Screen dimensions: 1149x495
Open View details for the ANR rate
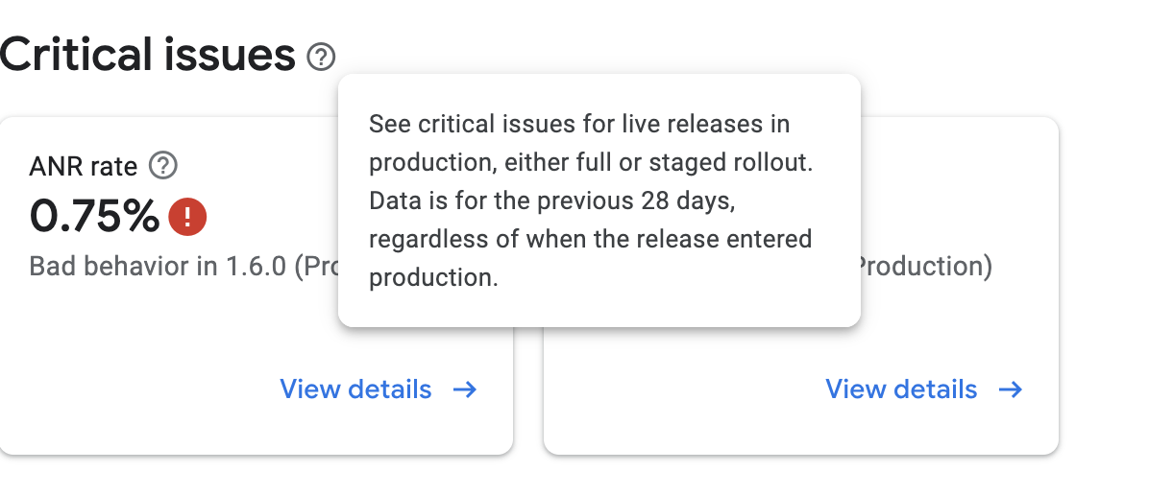click(x=355, y=389)
